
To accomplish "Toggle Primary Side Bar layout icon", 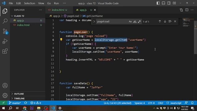I will 158,3.
